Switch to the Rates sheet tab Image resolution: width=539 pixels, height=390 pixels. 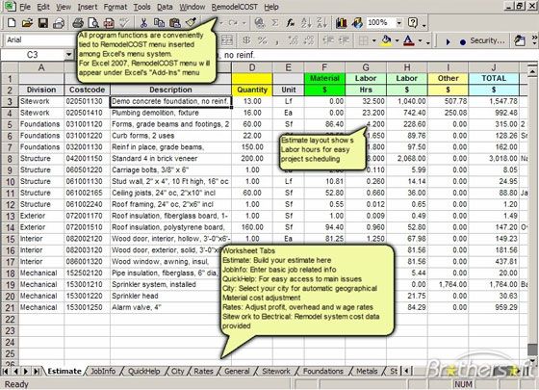click(203, 371)
